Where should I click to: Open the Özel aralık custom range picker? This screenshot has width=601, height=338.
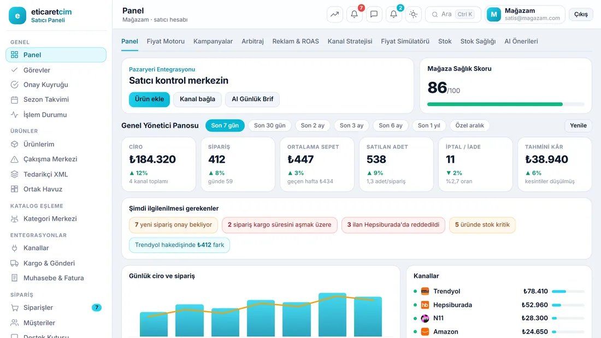click(x=469, y=125)
